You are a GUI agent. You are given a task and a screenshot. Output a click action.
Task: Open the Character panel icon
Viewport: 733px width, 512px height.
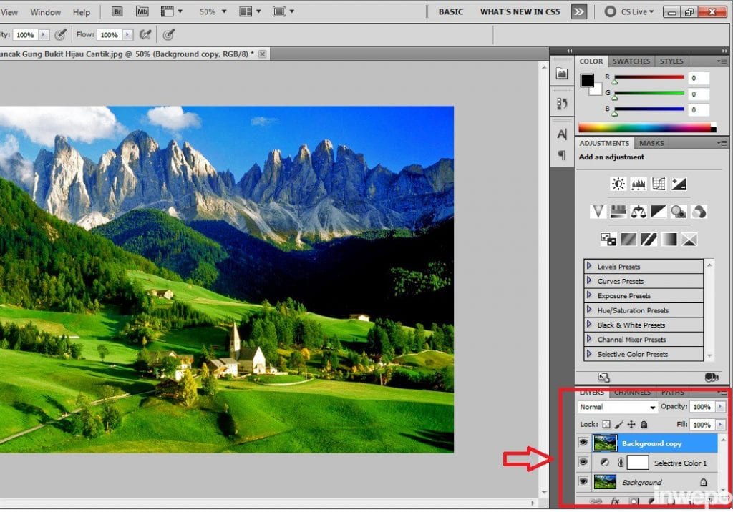(x=562, y=134)
